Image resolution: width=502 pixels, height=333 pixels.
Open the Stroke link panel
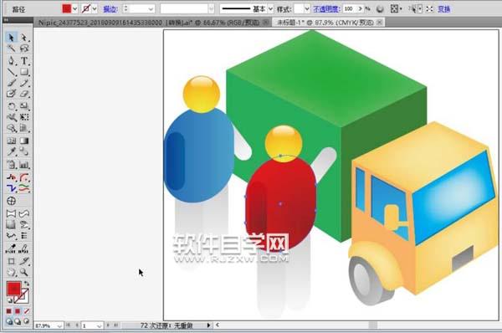point(110,9)
